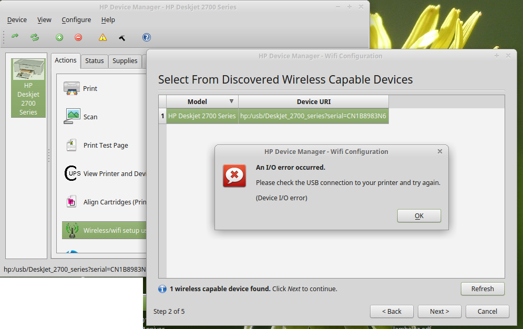Open settings via the hammer toolbar icon
Viewport: 523px width, 329px height.
coord(122,37)
